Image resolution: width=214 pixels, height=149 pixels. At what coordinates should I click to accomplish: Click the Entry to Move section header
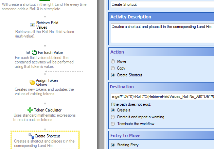161,136
